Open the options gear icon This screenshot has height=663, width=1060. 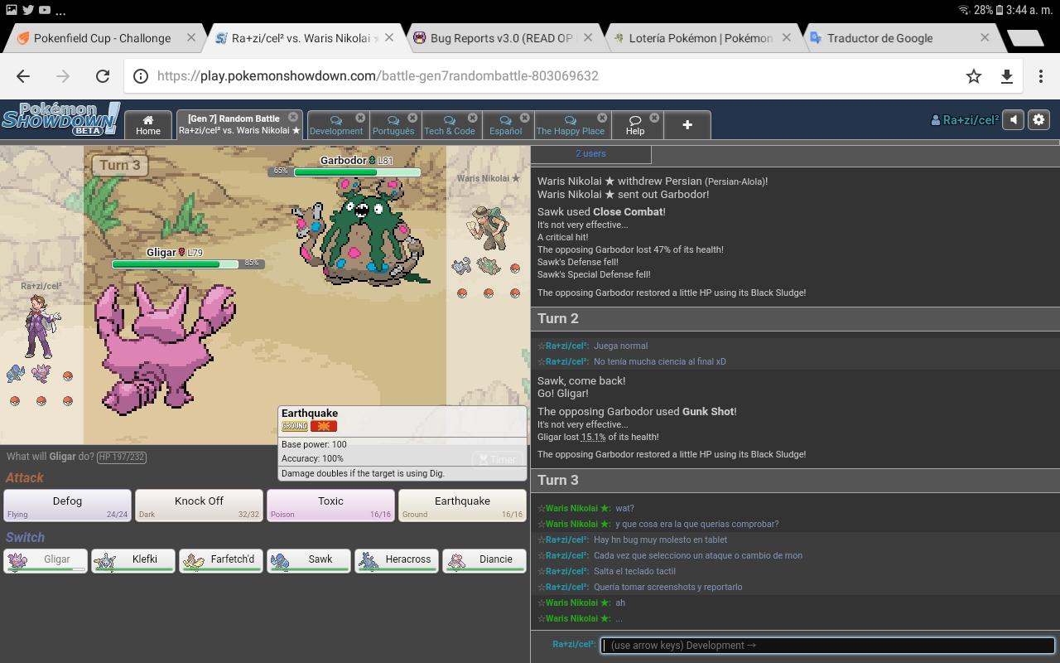click(x=1038, y=120)
